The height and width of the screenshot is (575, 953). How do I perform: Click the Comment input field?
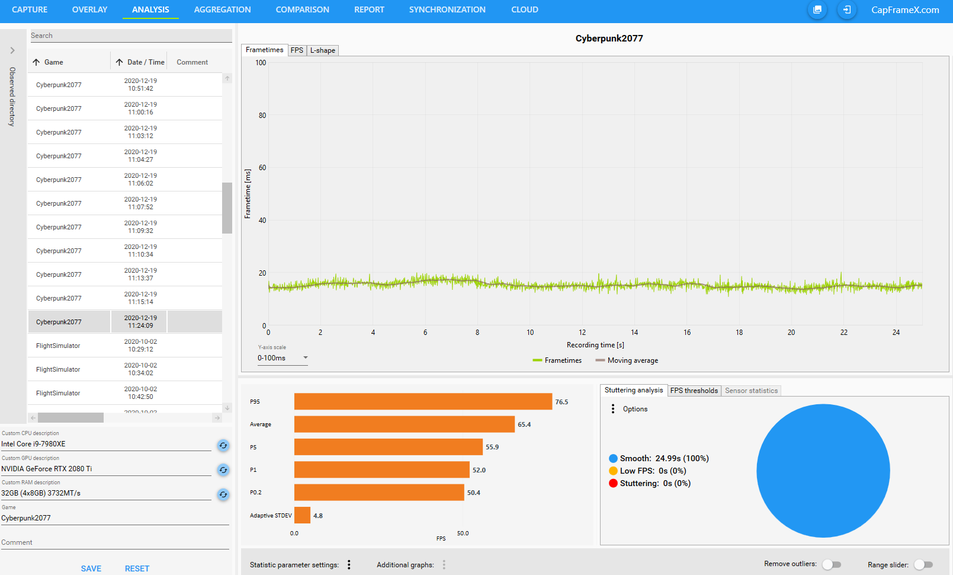[115, 542]
